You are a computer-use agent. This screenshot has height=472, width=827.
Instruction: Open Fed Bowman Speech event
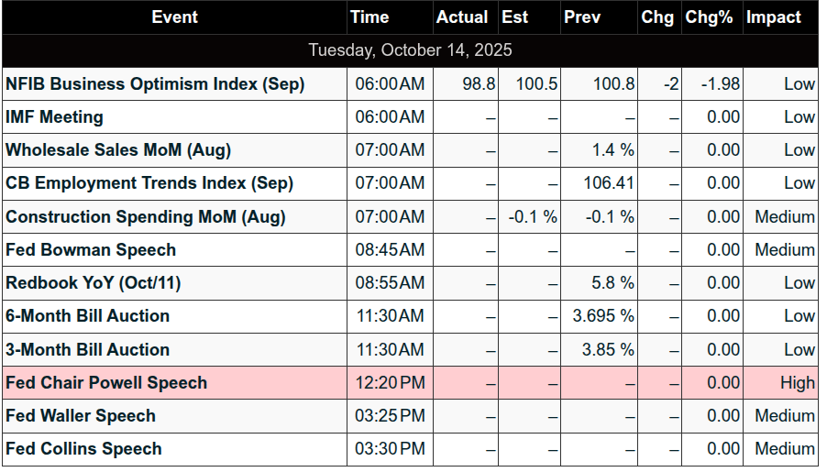[x=91, y=250]
